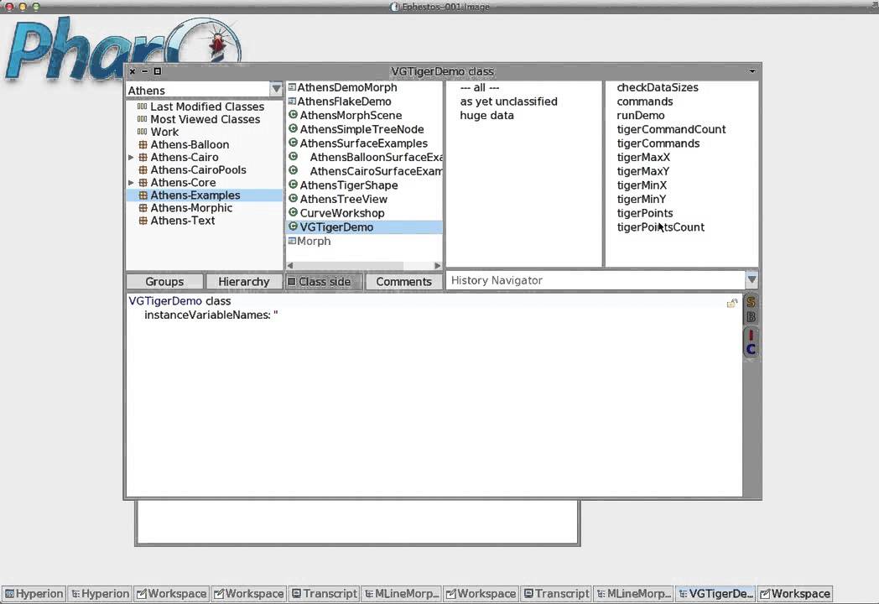This screenshot has height=604, width=879.
Task: Select the Work group
Action: pos(164,133)
